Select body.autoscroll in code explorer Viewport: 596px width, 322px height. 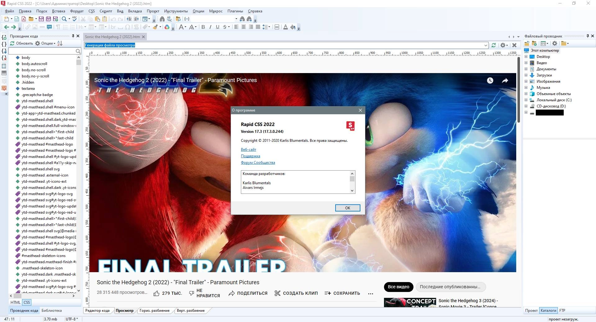coord(34,64)
